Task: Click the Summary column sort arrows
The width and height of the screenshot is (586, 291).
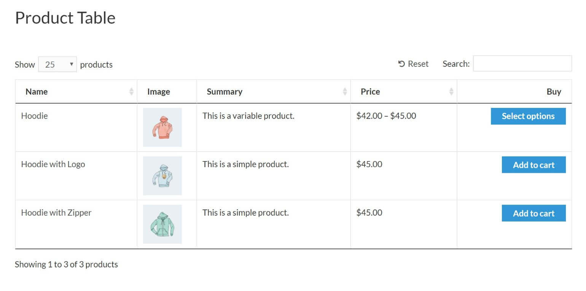Action: point(345,92)
